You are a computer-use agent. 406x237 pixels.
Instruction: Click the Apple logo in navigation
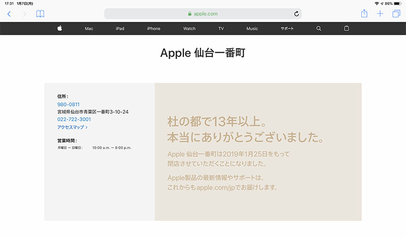point(59,28)
